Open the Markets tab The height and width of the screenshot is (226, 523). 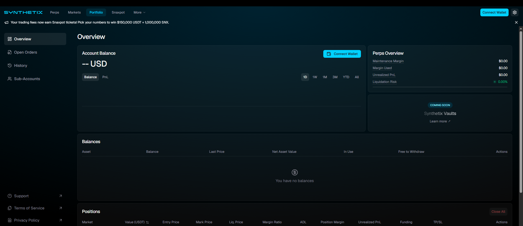[74, 12]
